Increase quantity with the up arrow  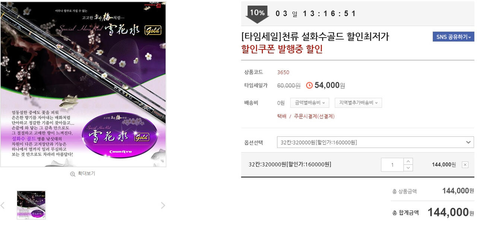pos(408,161)
